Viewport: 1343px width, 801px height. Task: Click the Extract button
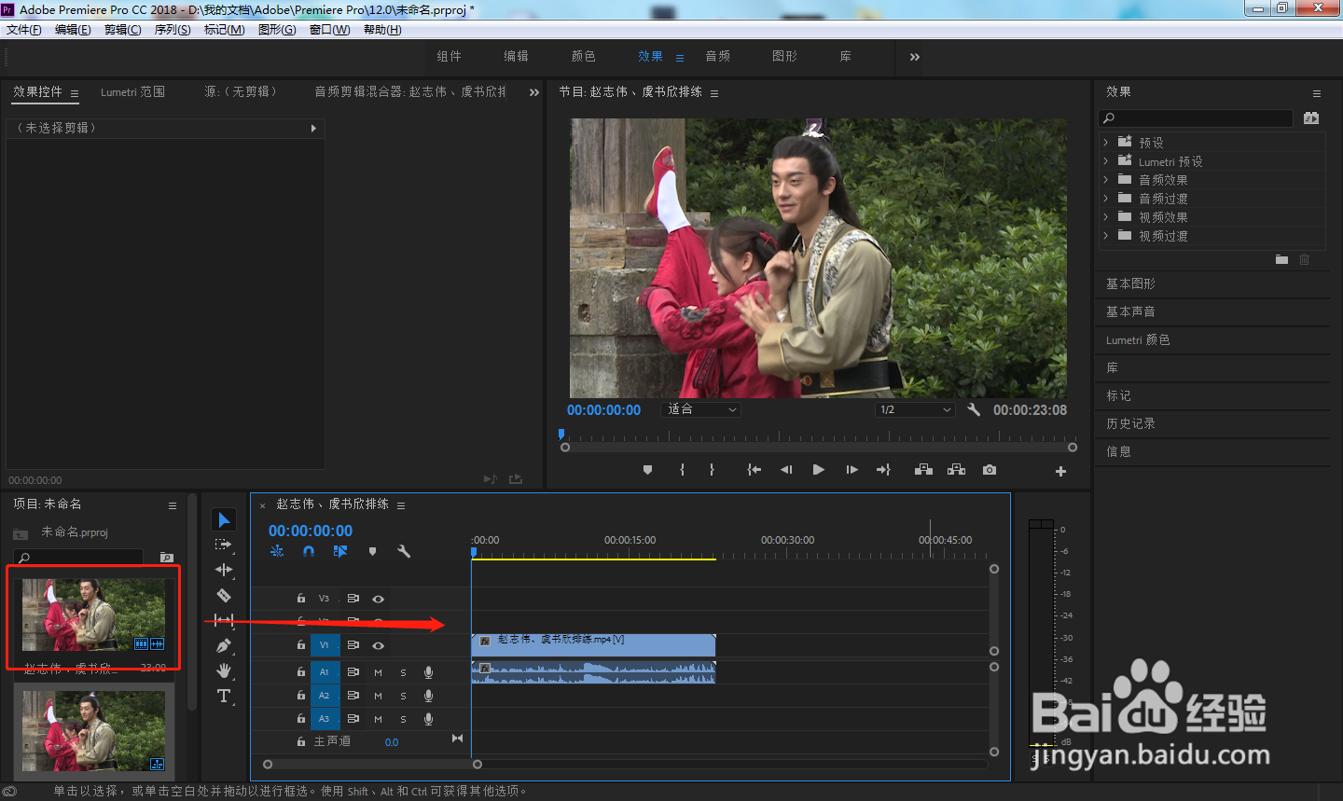pos(956,470)
